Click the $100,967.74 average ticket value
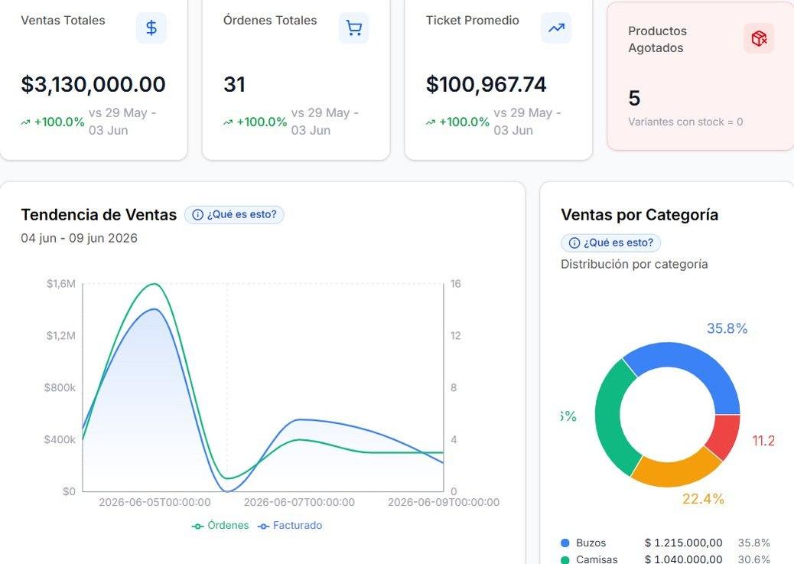Screen dimensions: 794x564 coord(486,84)
